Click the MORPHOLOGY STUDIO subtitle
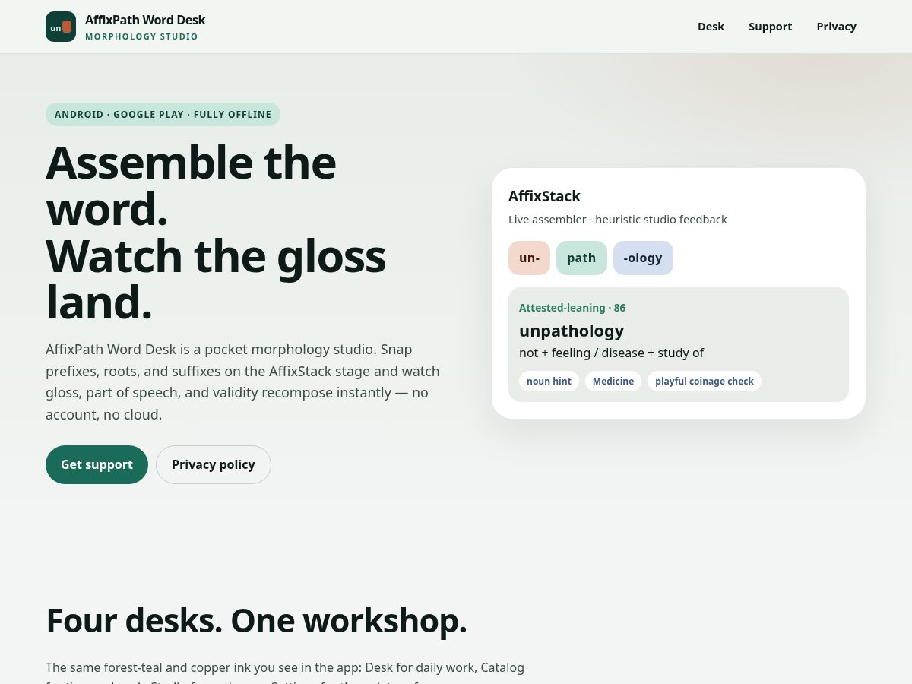Screen dimensions: 912x684 click(x=141, y=36)
